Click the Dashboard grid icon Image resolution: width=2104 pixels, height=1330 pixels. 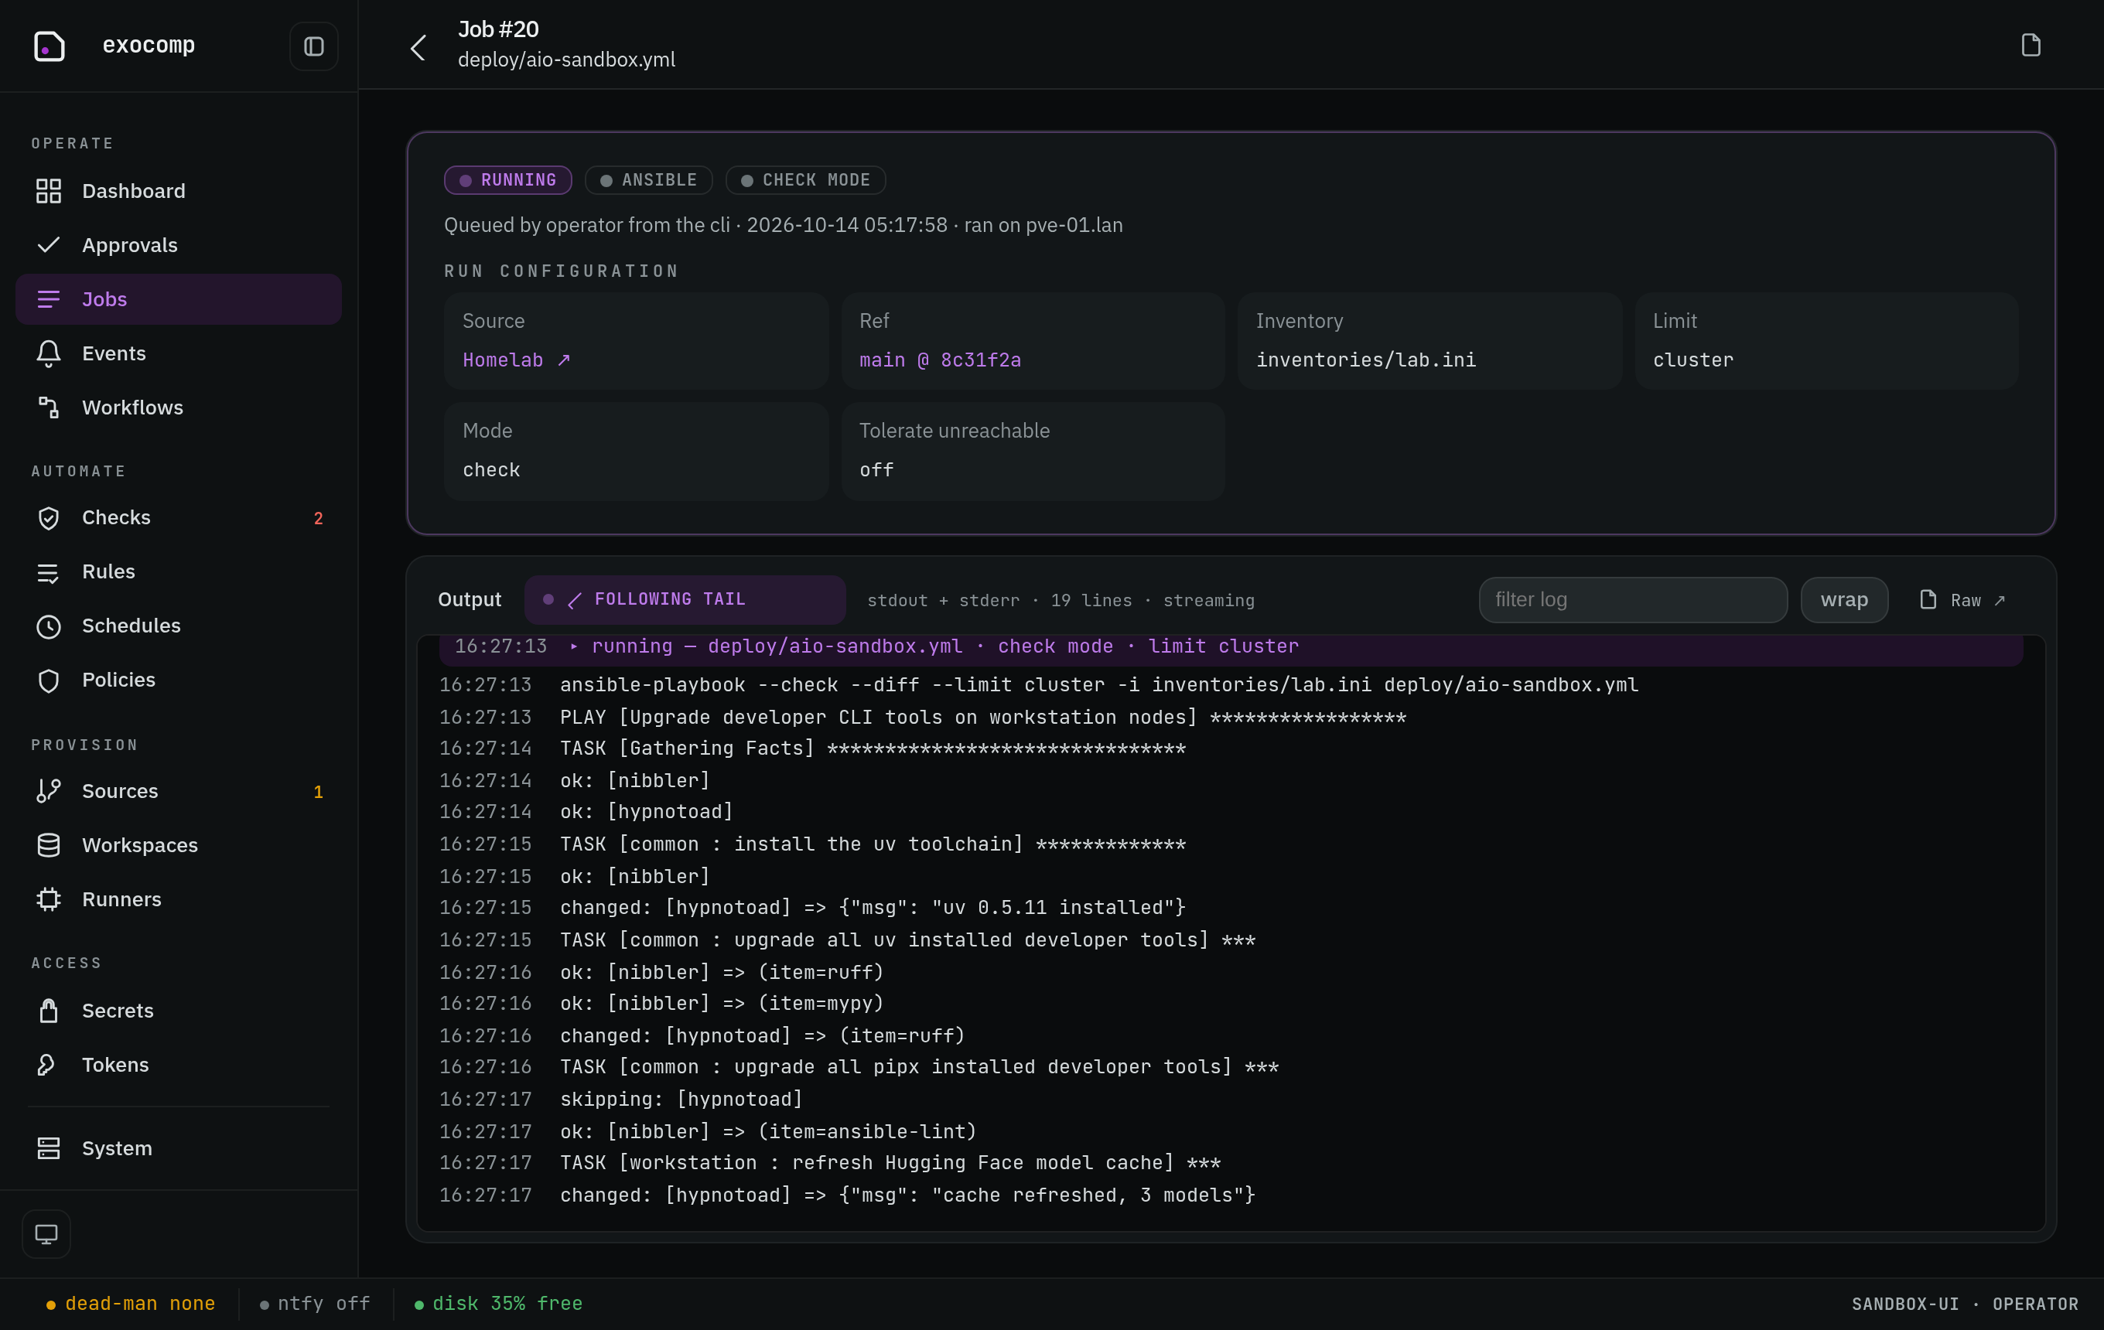click(x=49, y=191)
